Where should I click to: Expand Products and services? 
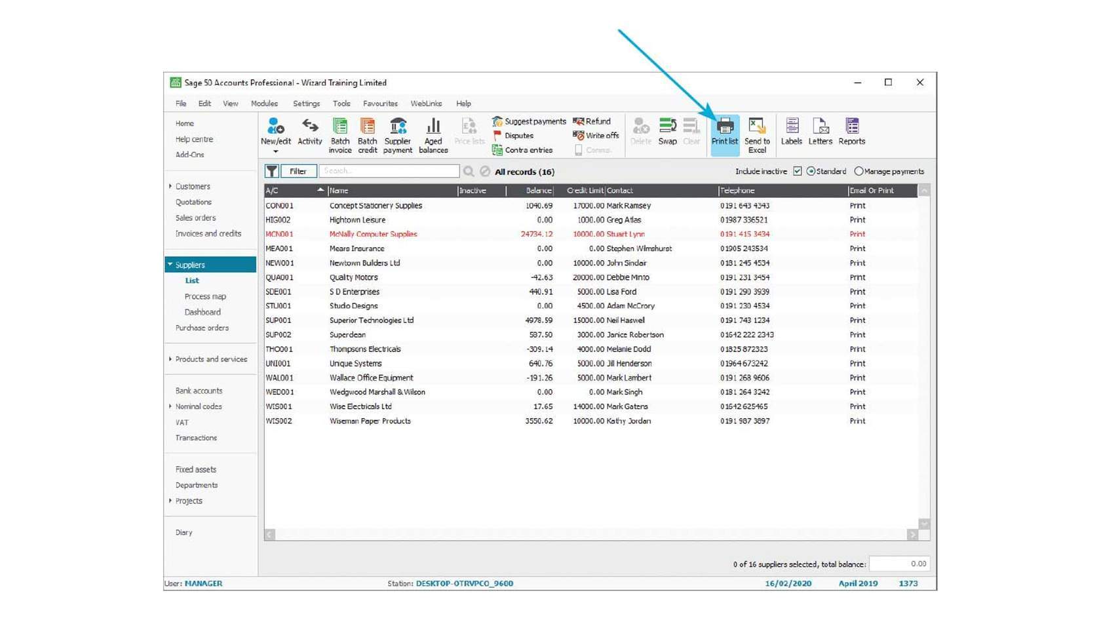tap(170, 359)
